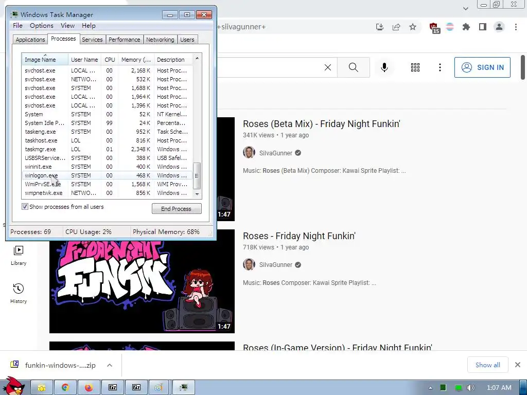Start voice search with the microphone icon
Screen dimensions: 527x395
[384, 67]
